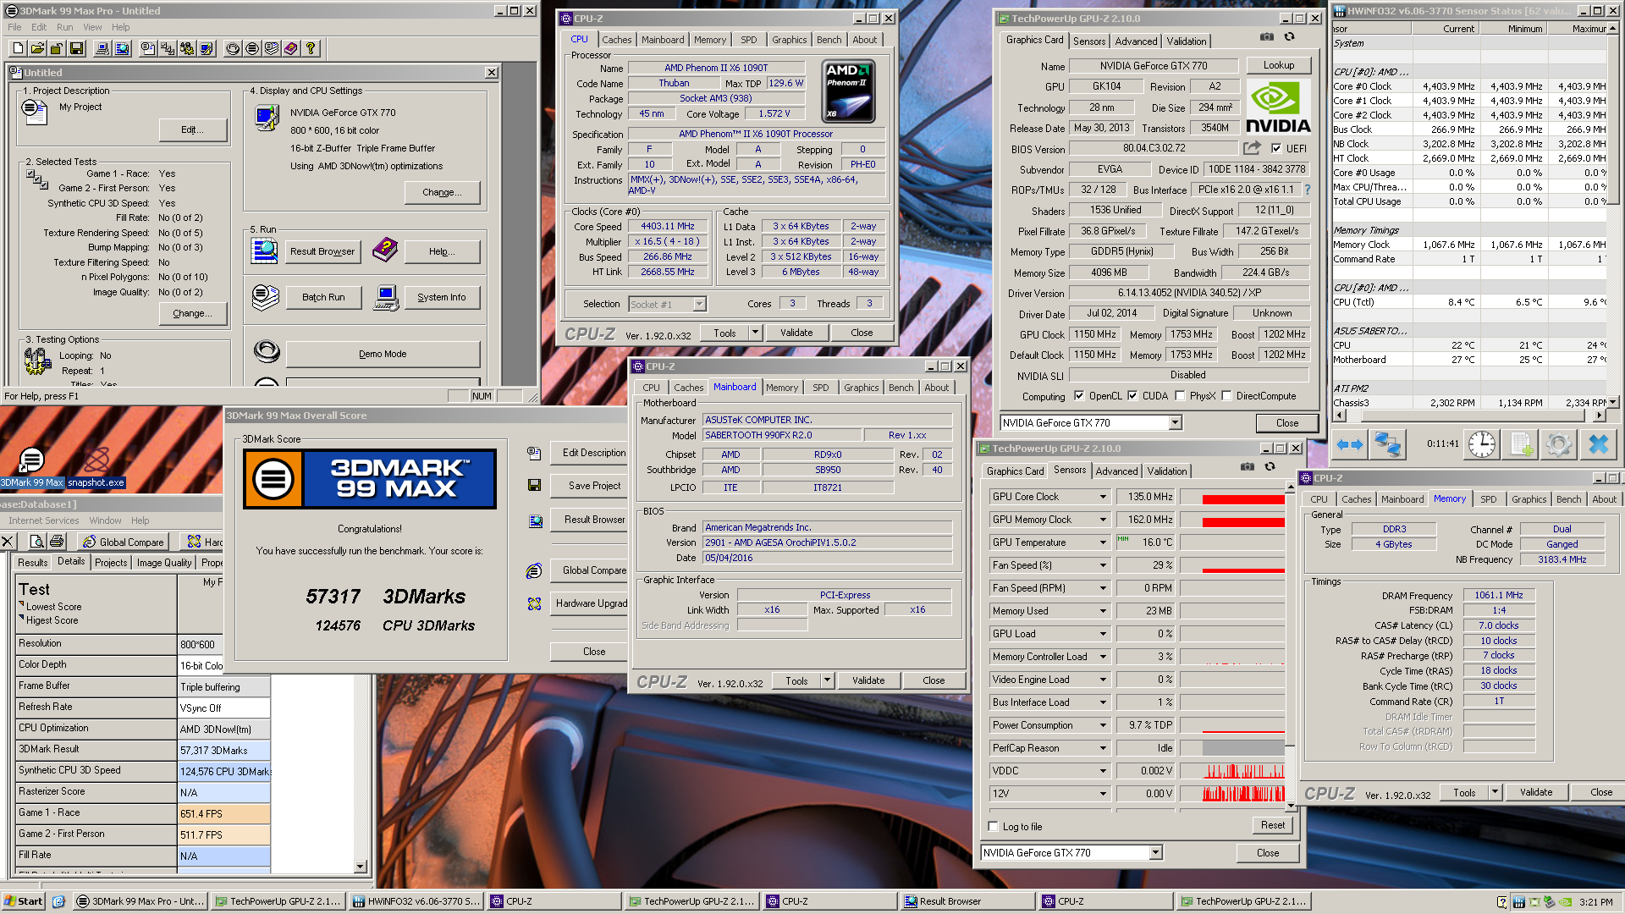
Task: Toggle the DirectCompute checkbox
Action: [x=1226, y=395]
